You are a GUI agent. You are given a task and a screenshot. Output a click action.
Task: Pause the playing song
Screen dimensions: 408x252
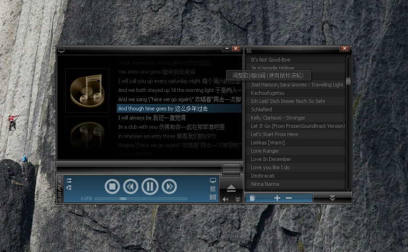[x=150, y=186]
